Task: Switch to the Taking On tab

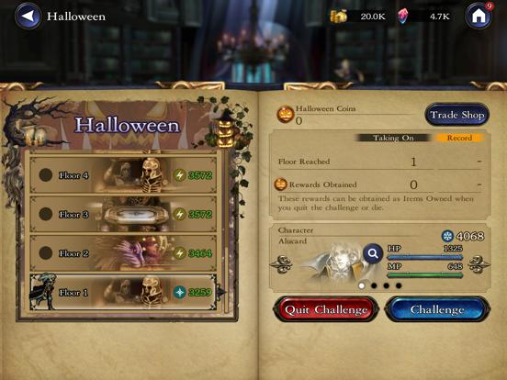Action: pyautogui.click(x=393, y=138)
